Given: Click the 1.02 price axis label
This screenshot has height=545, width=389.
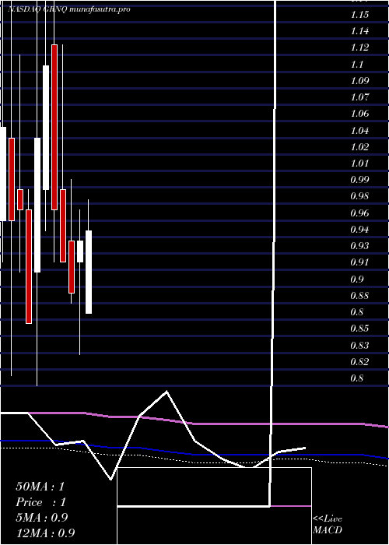Looking at the screenshot, I should pyautogui.click(x=359, y=147).
